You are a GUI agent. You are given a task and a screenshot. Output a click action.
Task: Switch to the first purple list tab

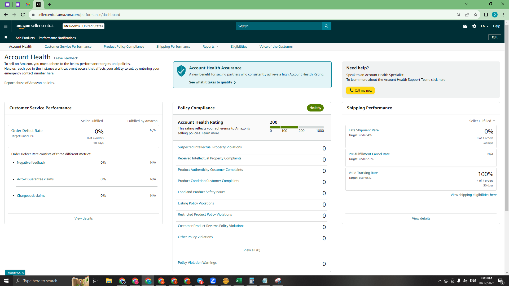click(x=7, y=5)
